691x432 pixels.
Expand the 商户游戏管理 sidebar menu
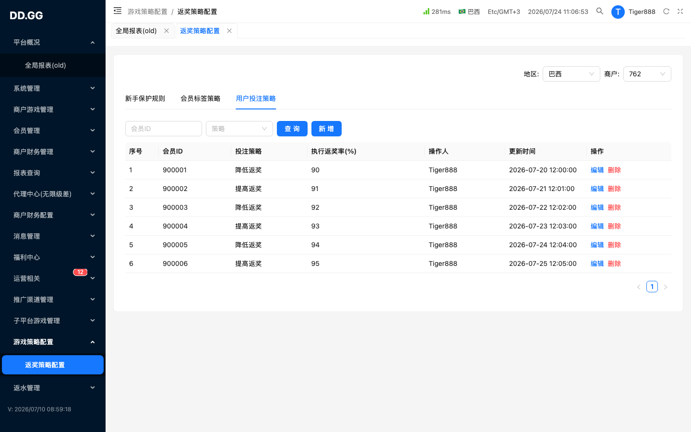pos(53,109)
